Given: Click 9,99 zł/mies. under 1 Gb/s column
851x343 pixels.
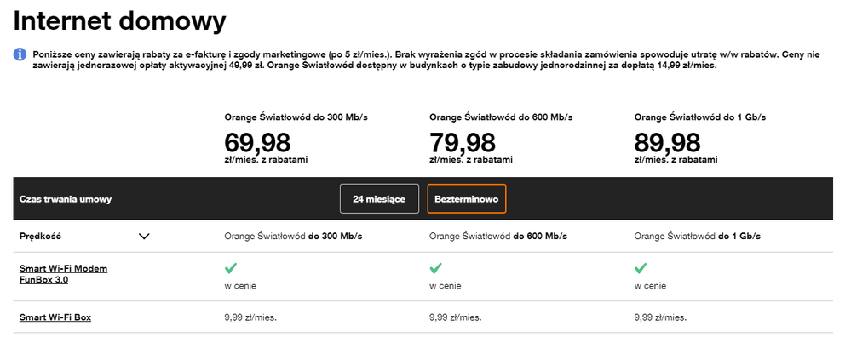Looking at the screenshot, I should coord(662,317).
